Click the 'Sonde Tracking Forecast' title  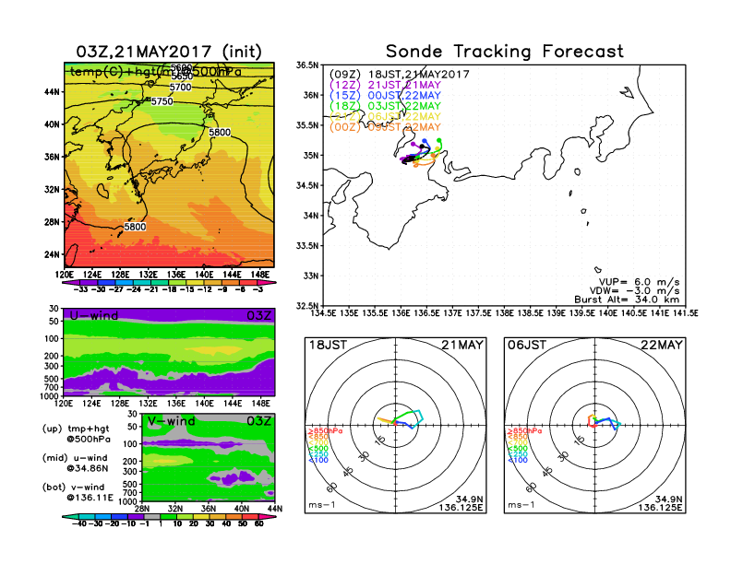point(504,52)
